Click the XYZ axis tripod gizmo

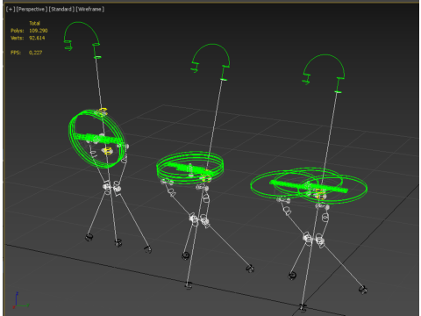(20, 300)
